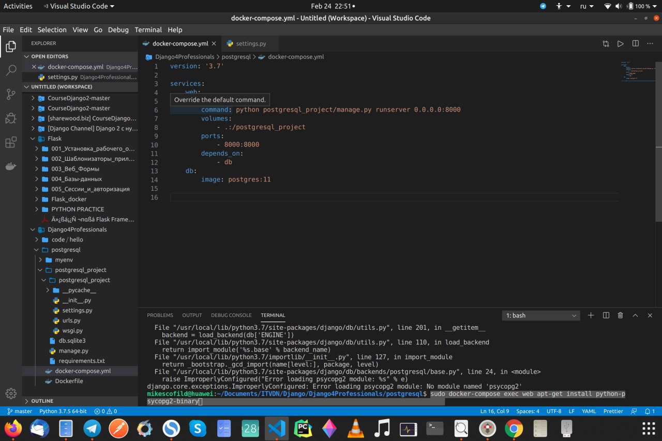Close the docker-compose.yml editor tab

(x=214, y=44)
